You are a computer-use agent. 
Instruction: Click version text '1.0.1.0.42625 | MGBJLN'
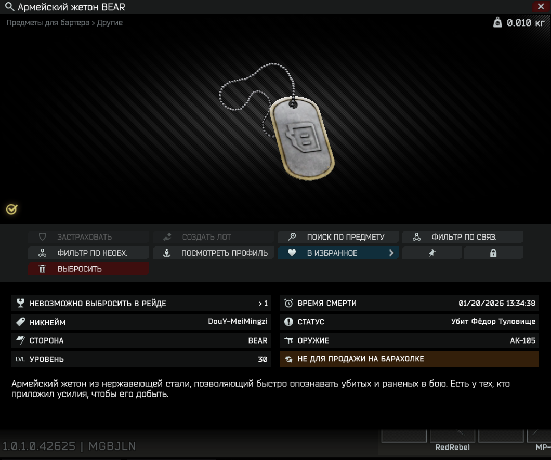coord(69,446)
